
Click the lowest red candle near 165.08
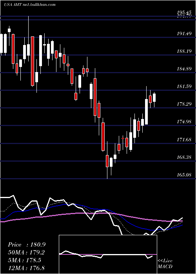point(107,161)
